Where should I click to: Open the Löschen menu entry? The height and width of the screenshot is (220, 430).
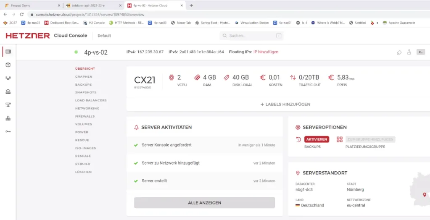click(x=83, y=172)
